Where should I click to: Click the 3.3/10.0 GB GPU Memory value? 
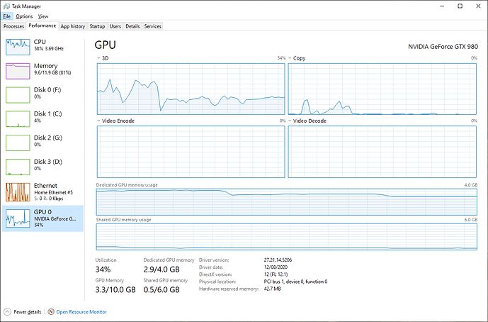point(115,290)
